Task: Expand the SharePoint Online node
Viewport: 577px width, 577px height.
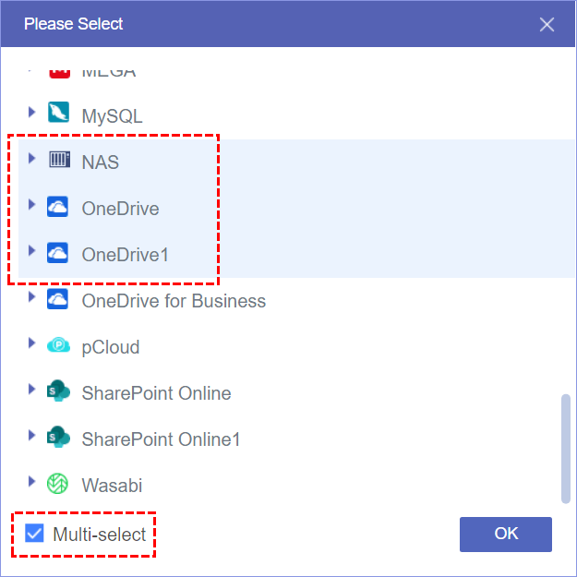Action: pyautogui.click(x=32, y=389)
